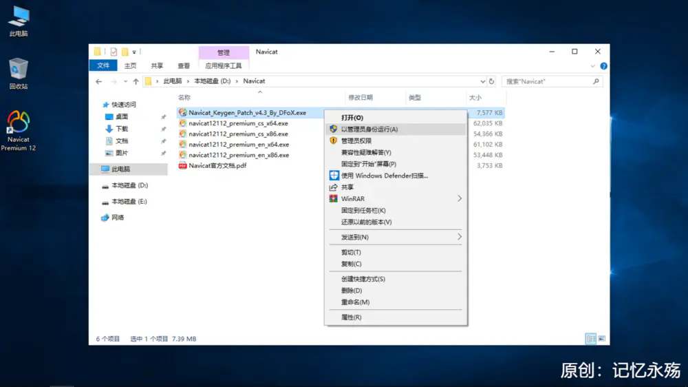
Task: Expand 此电脑 breadcrumb chevron in address bar
Action: pos(188,81)
